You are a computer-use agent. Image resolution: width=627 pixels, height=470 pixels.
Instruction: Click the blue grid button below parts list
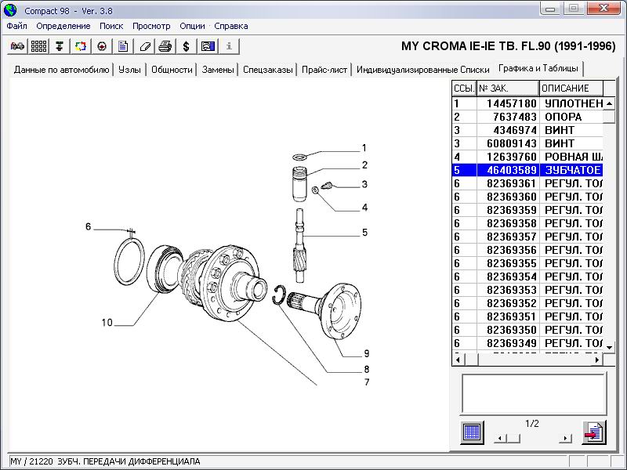[x=472, y=432]
